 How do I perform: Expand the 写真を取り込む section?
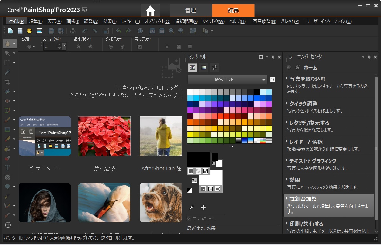pyautogui.click(x=307, y=79)
